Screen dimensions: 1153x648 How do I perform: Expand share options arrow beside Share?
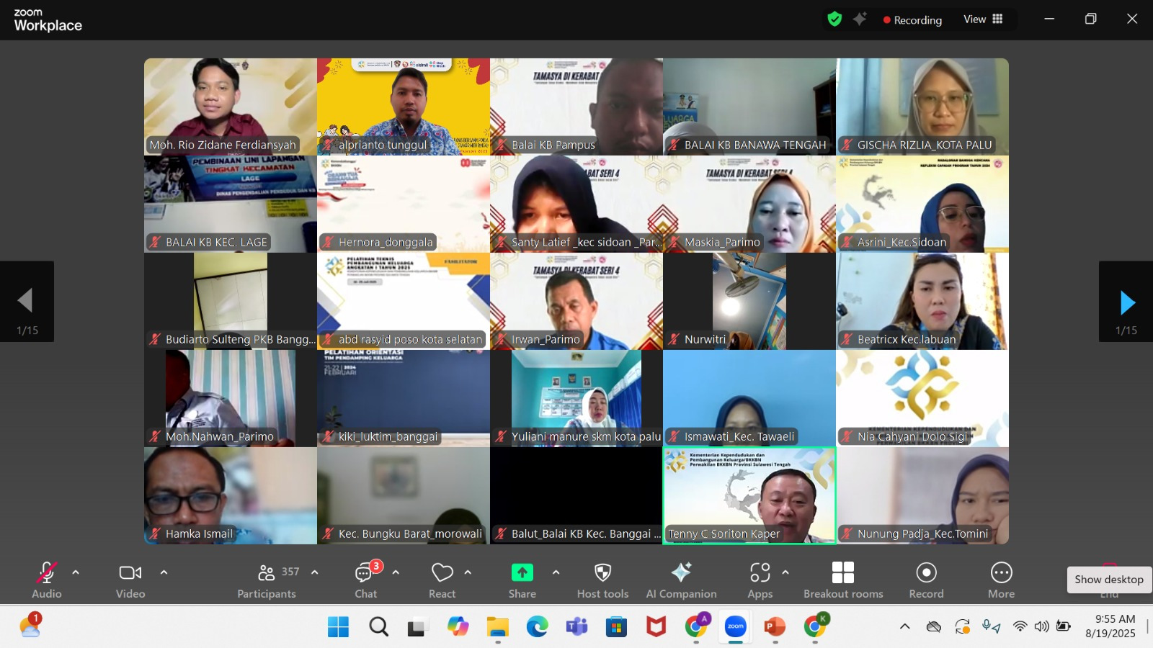[x=556, y=572]
